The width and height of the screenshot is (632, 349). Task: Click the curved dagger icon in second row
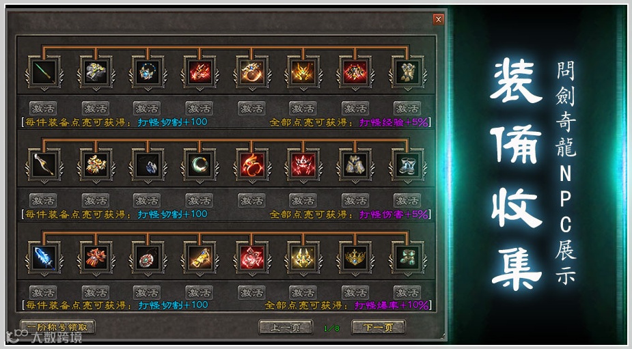pos(44,165)
